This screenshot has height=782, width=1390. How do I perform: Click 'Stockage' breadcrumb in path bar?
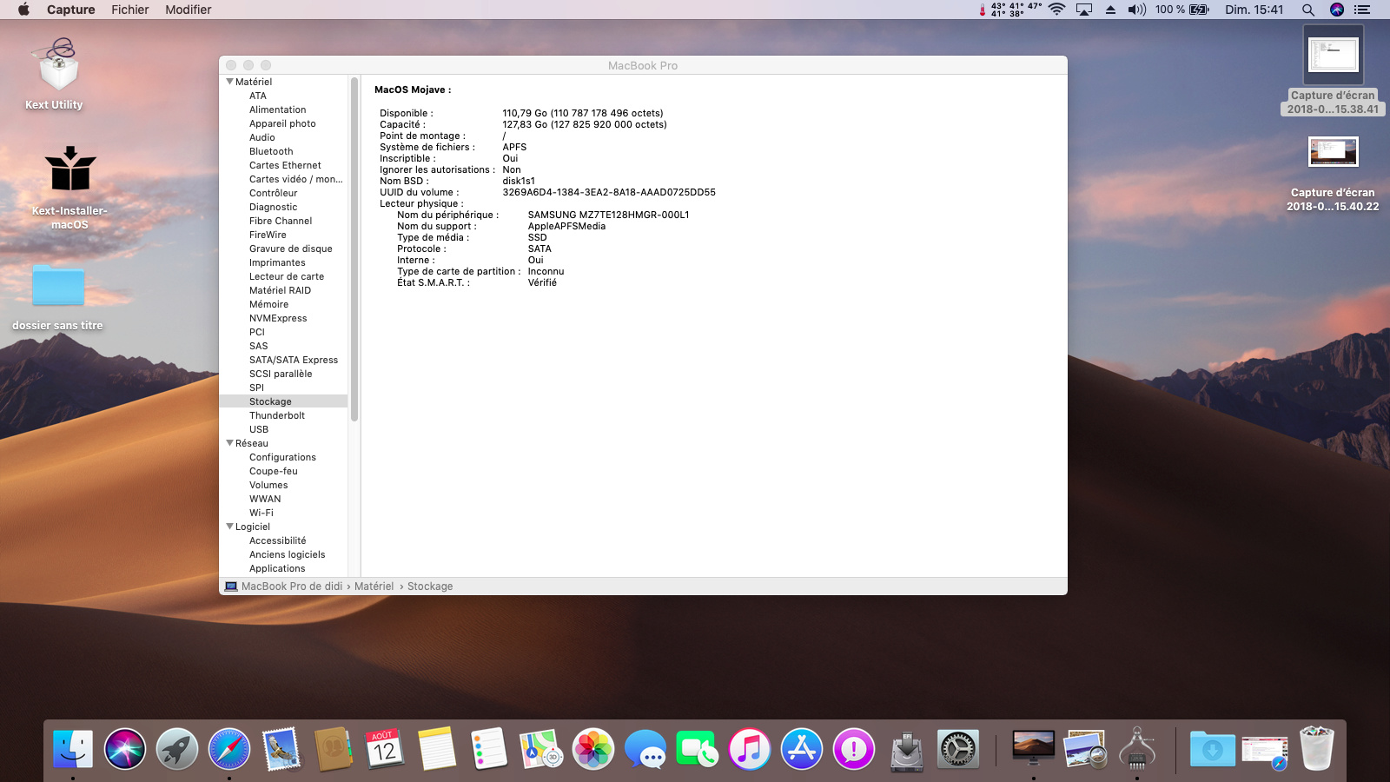pyautogui.click(x=430, y=586)
